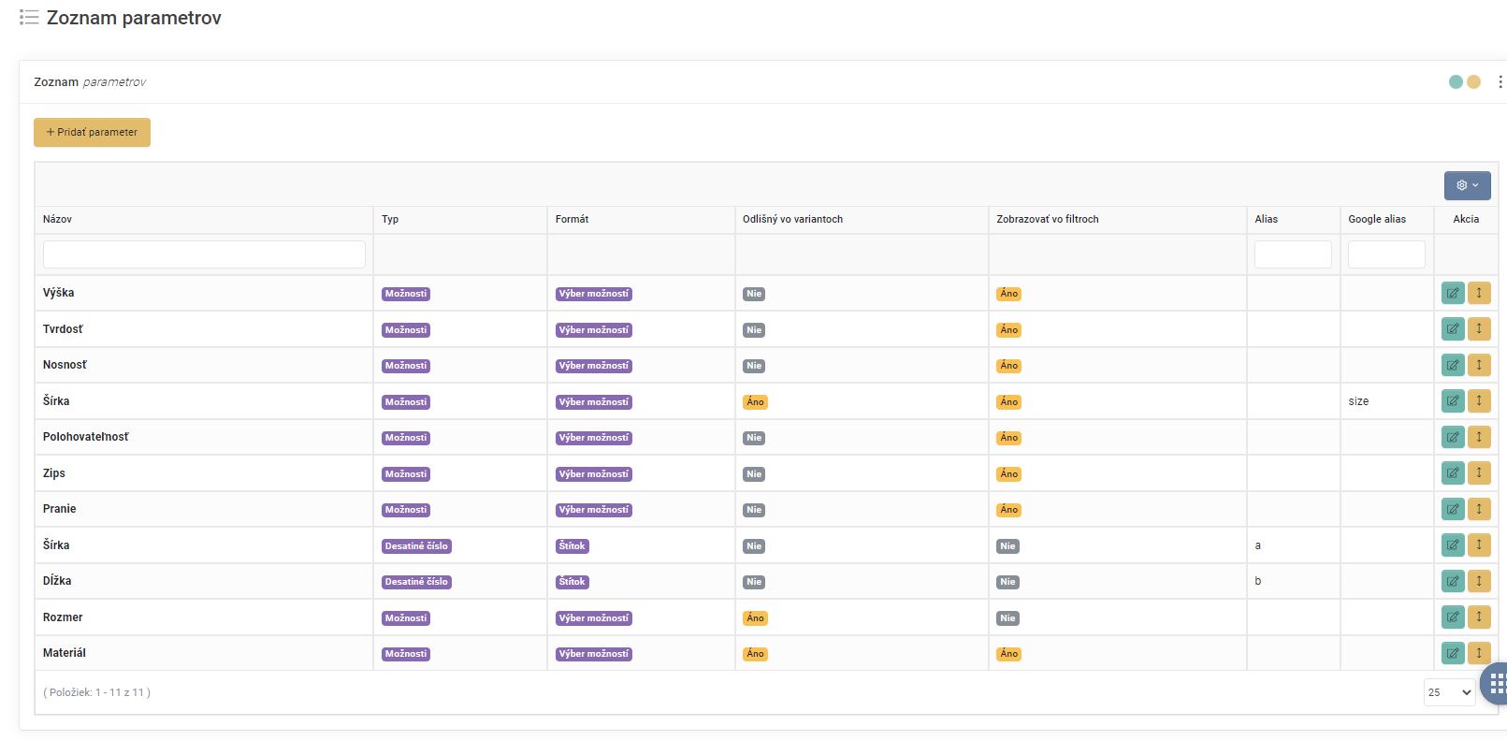Viewport: 1507px width, 755px height.
Task: Open the table settings gear dropdown
Action: 1467,185
